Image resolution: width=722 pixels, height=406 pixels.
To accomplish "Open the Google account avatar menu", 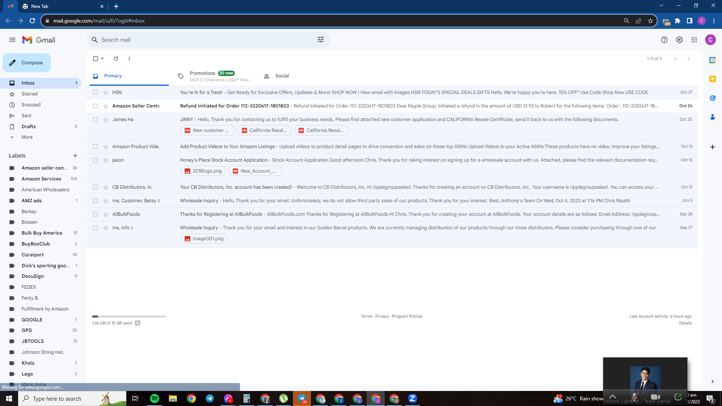I will 710,40.
